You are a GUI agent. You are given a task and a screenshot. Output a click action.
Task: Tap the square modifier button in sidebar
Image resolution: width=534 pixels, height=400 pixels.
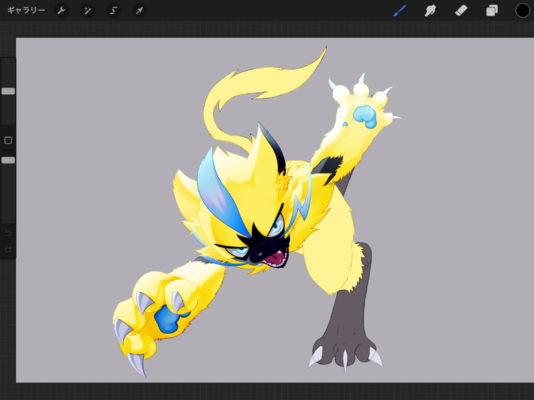[x=8, y=140]
